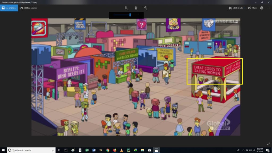Switch to Firefox on taskbar
This screenshot has height=153, width=272.
click(115, 150)
